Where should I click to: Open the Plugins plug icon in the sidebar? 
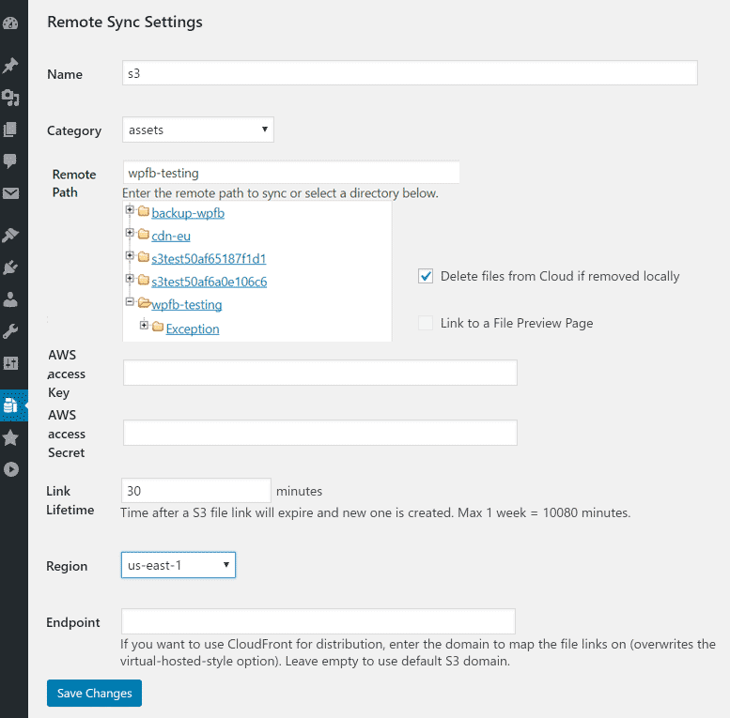(x=10, y=267)
